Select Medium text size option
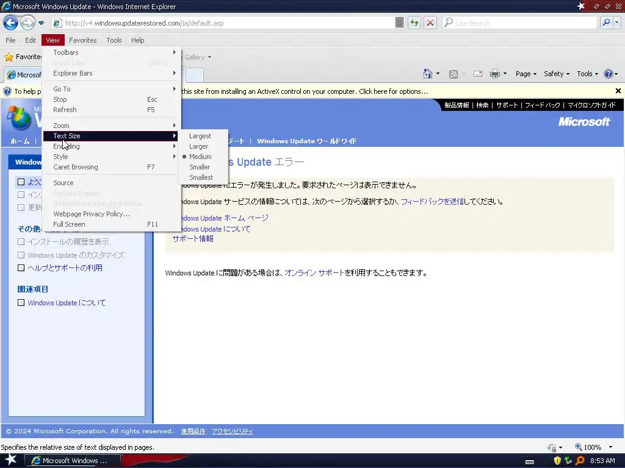 click(x=203, y=157)
